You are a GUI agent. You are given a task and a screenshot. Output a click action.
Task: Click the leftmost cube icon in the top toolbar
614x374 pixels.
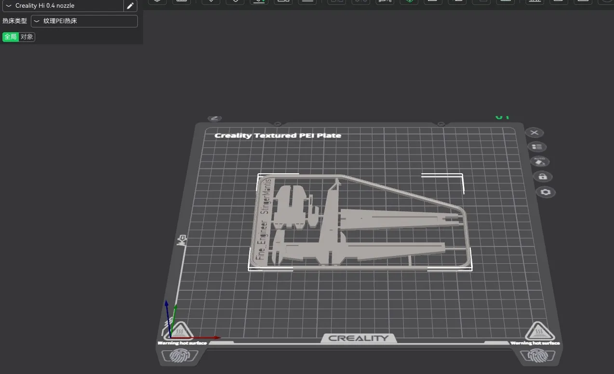157,1
